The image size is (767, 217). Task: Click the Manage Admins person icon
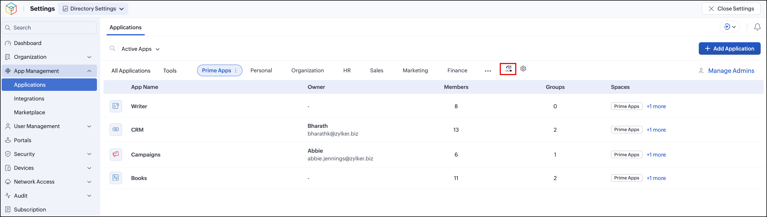point(701,71)
